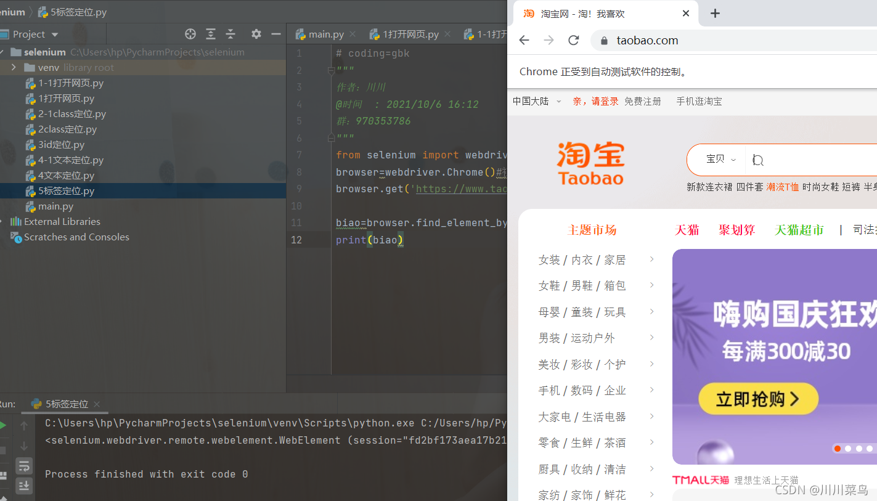Click the up arrow in Run toolbar
Viewport: 877px width, 501px height.
(24, 425)
